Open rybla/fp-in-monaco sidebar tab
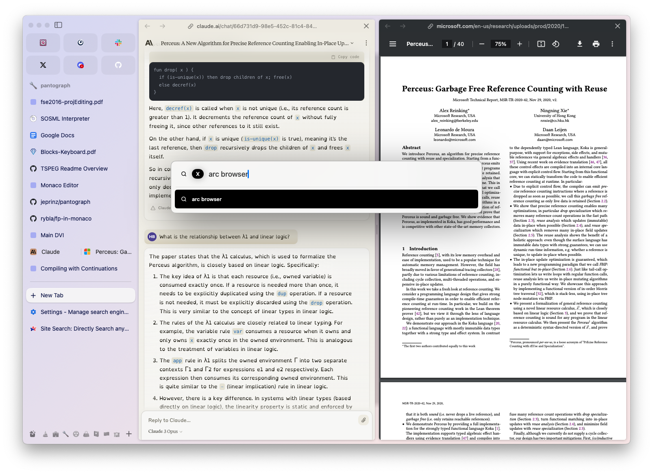Screen dimensions: 653x474 point(81,219)
